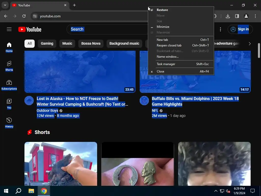Click the YouTube logo
261x196 pixels.
(30, 29)
